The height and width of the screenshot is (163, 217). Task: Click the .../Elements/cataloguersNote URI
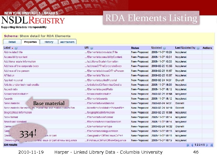coord(101,131)
